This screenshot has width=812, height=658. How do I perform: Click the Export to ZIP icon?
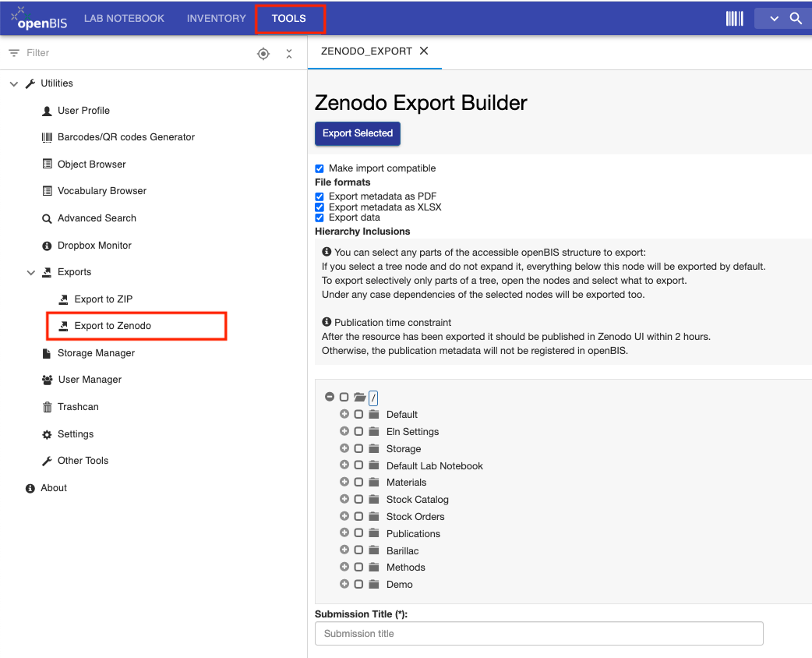pos(63,299)
